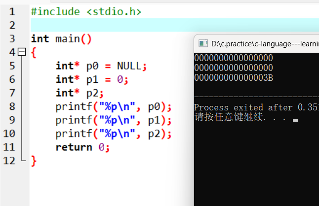This screenshot has height=206, width=319.
Task: Click line number 11 in gutter
Action: [9, 147]
